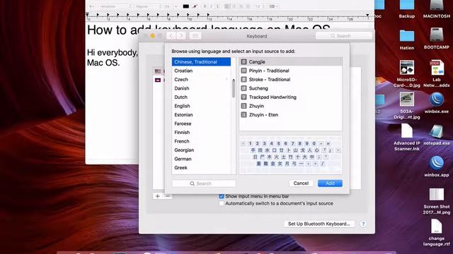Image resolution: width=453 pixels, height=254 pixels.
Task: Click the Add button
Action: click(330, 183)
